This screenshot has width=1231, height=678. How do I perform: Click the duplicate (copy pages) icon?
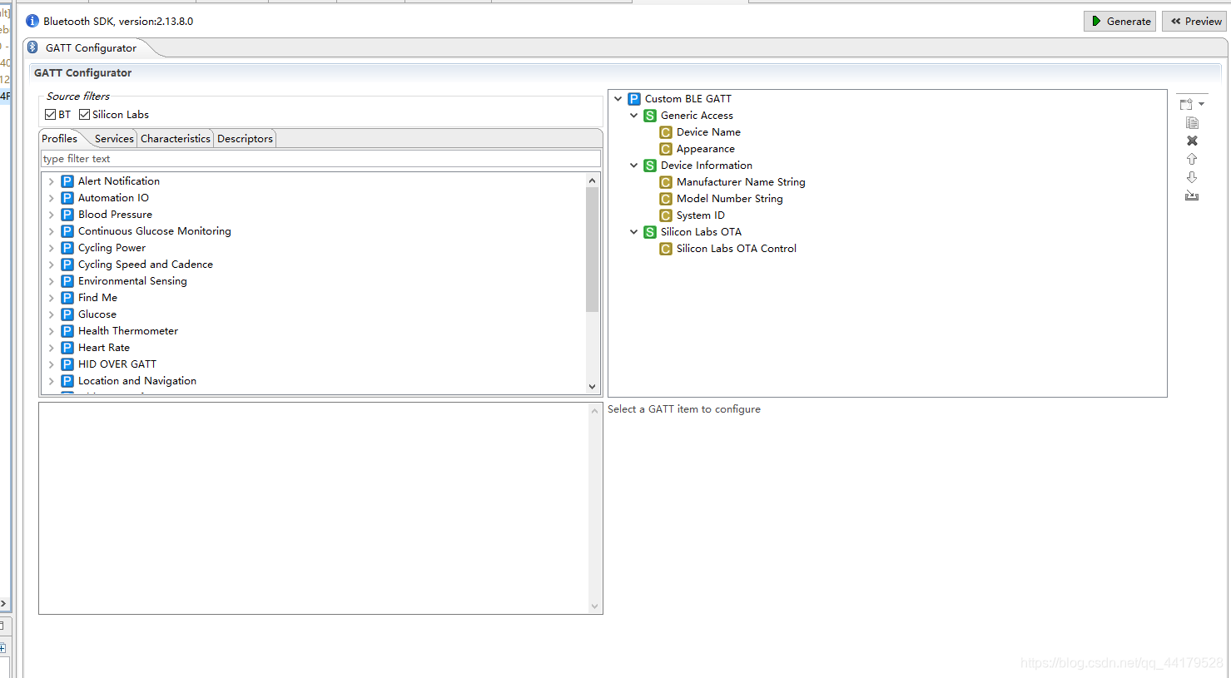coord(1192,122)
